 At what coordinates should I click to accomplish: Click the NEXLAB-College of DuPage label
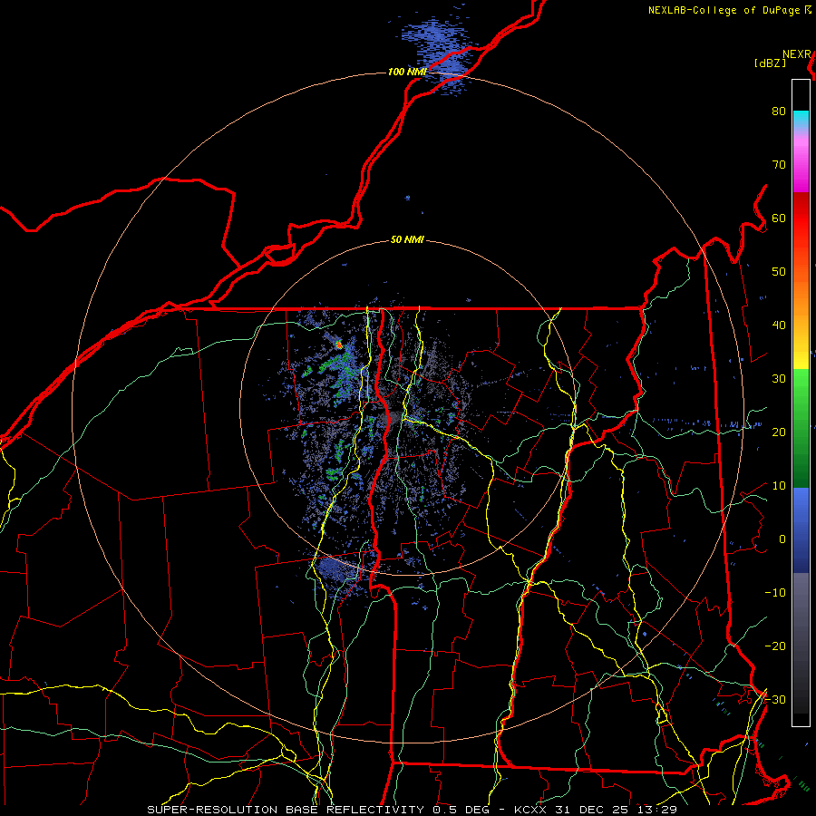click(x=724, y=10)
